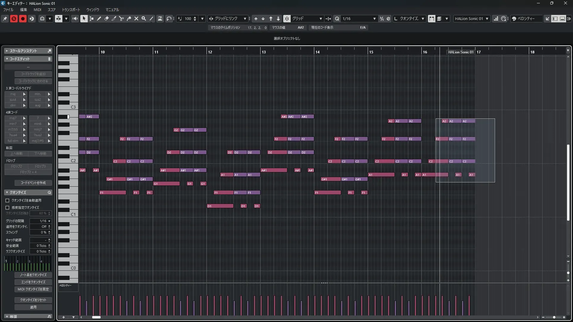Activate the Mute X tool
The width and height of the screenshot is (573, 322).
click(x=136, y=18)
